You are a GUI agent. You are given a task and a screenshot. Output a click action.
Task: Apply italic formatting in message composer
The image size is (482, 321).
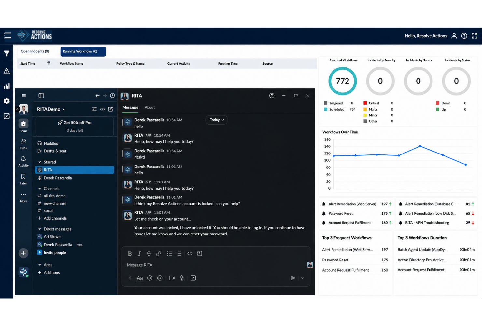139,254
